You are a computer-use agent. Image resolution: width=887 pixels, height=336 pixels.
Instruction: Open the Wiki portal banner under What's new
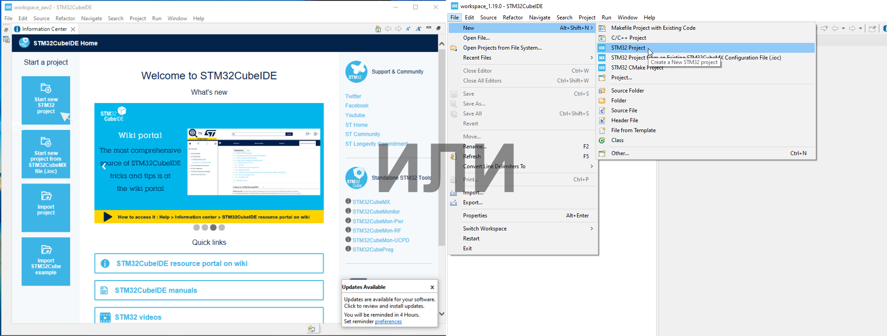point(209,163)
